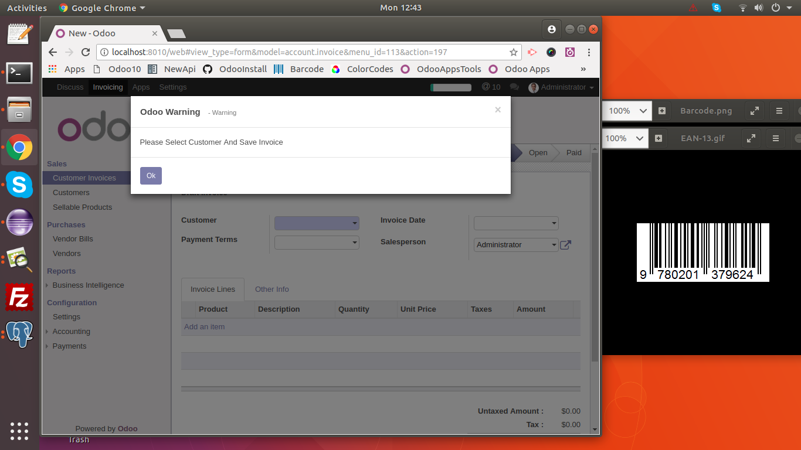Open the Invoicing menu in Odoo
This screenshot has width=801, height=450.
pos(108,87)
